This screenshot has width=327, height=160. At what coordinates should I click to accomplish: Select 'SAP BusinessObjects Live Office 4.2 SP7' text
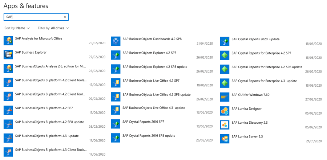pyautogui.click(x=151, y=81)
